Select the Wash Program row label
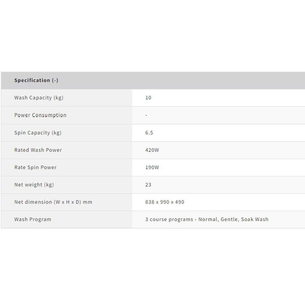Screen dimensions: 305x305 pyautogui.click(x=33, y=219)
